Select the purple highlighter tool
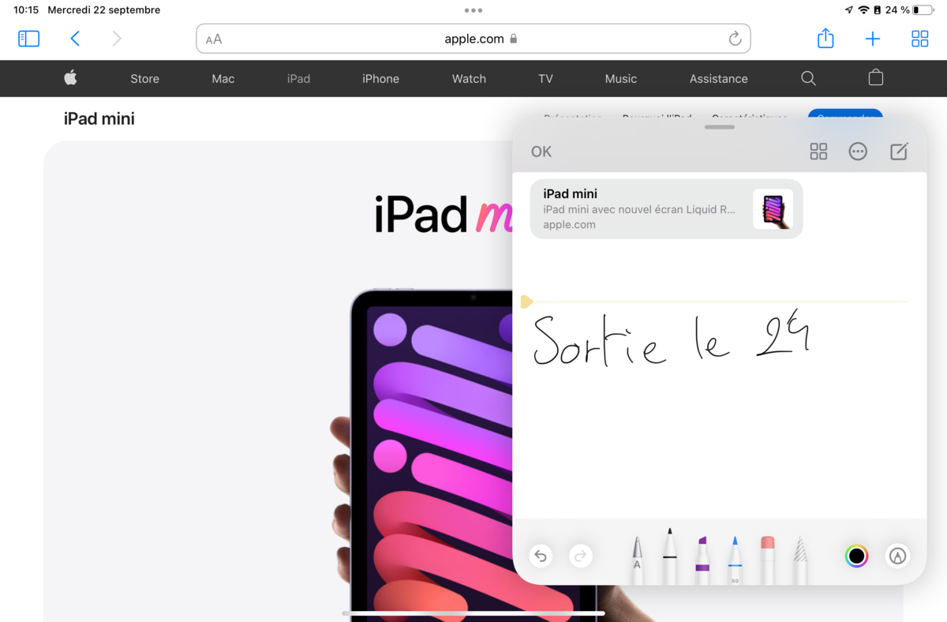The width and height of the screenshot is (947, 622). click(702, 560)
